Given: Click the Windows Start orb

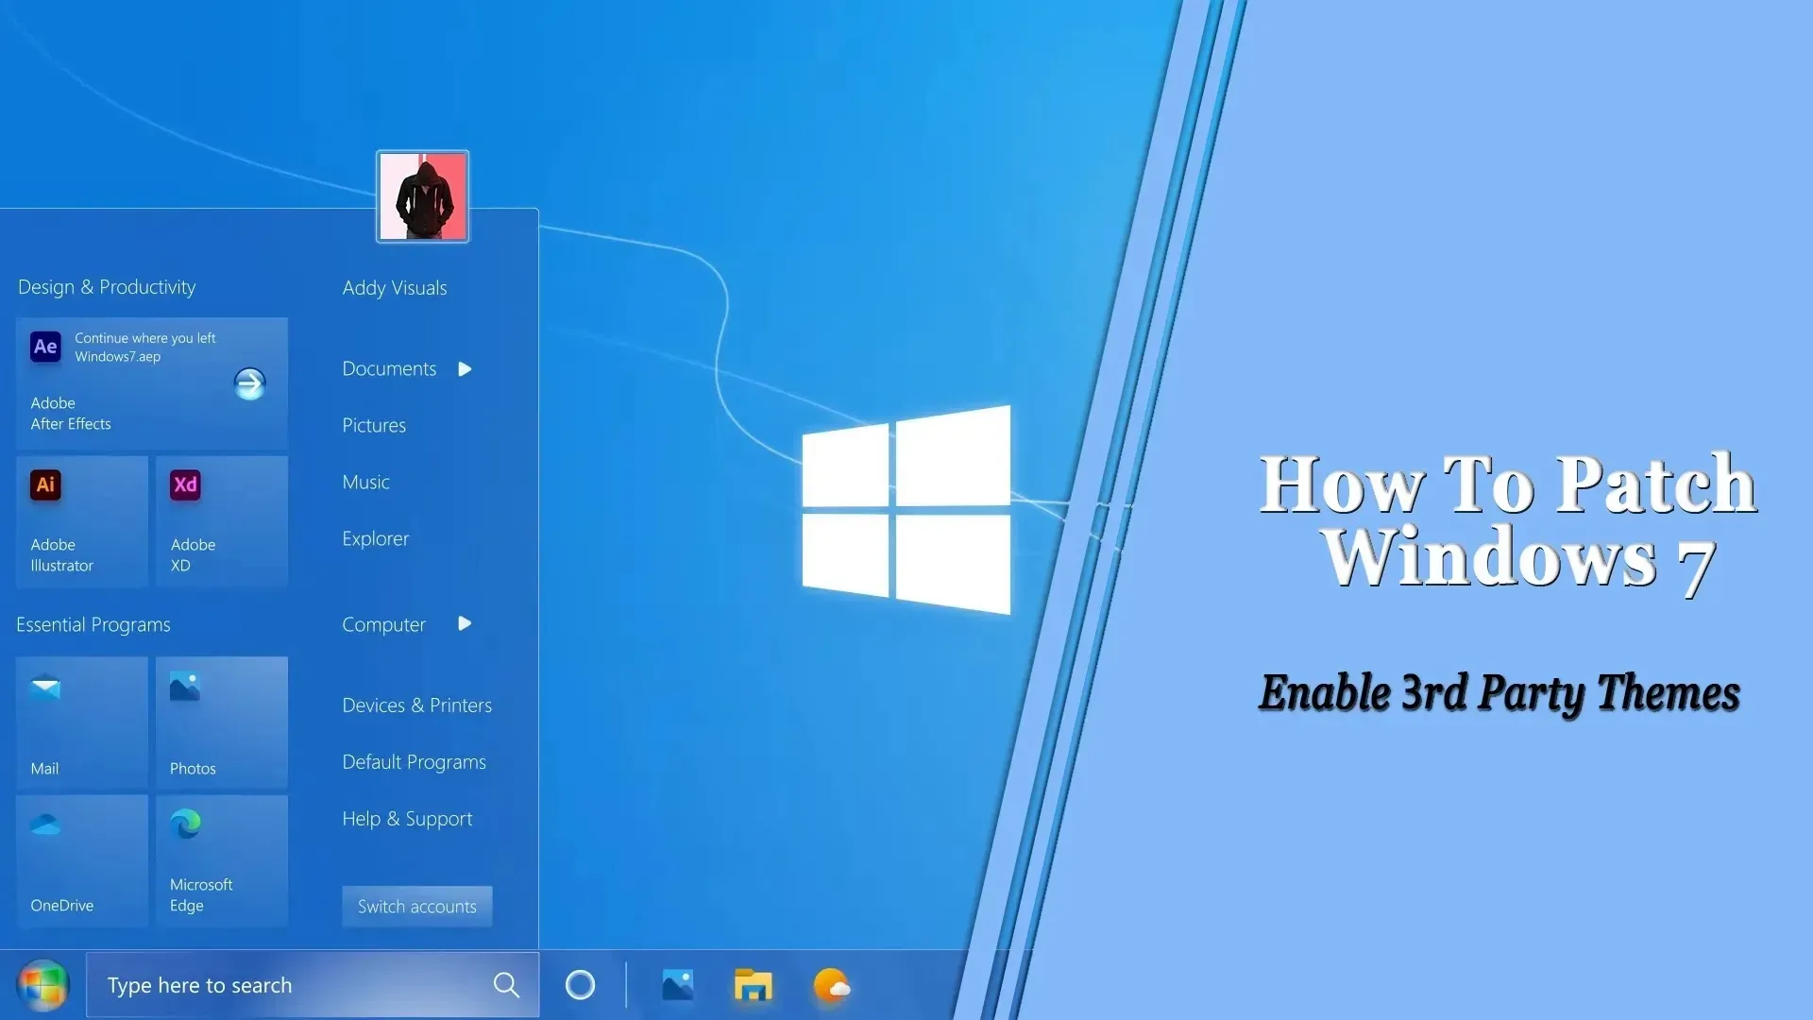Looking at the screenshot, I should 43,985.
